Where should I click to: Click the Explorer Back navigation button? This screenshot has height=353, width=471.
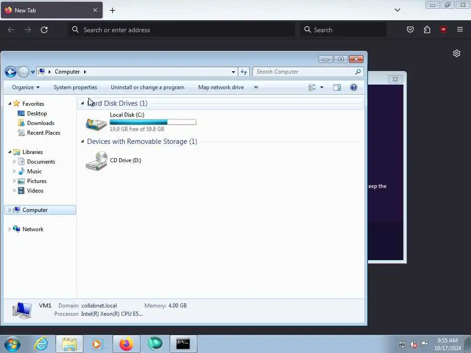[11, 72]
